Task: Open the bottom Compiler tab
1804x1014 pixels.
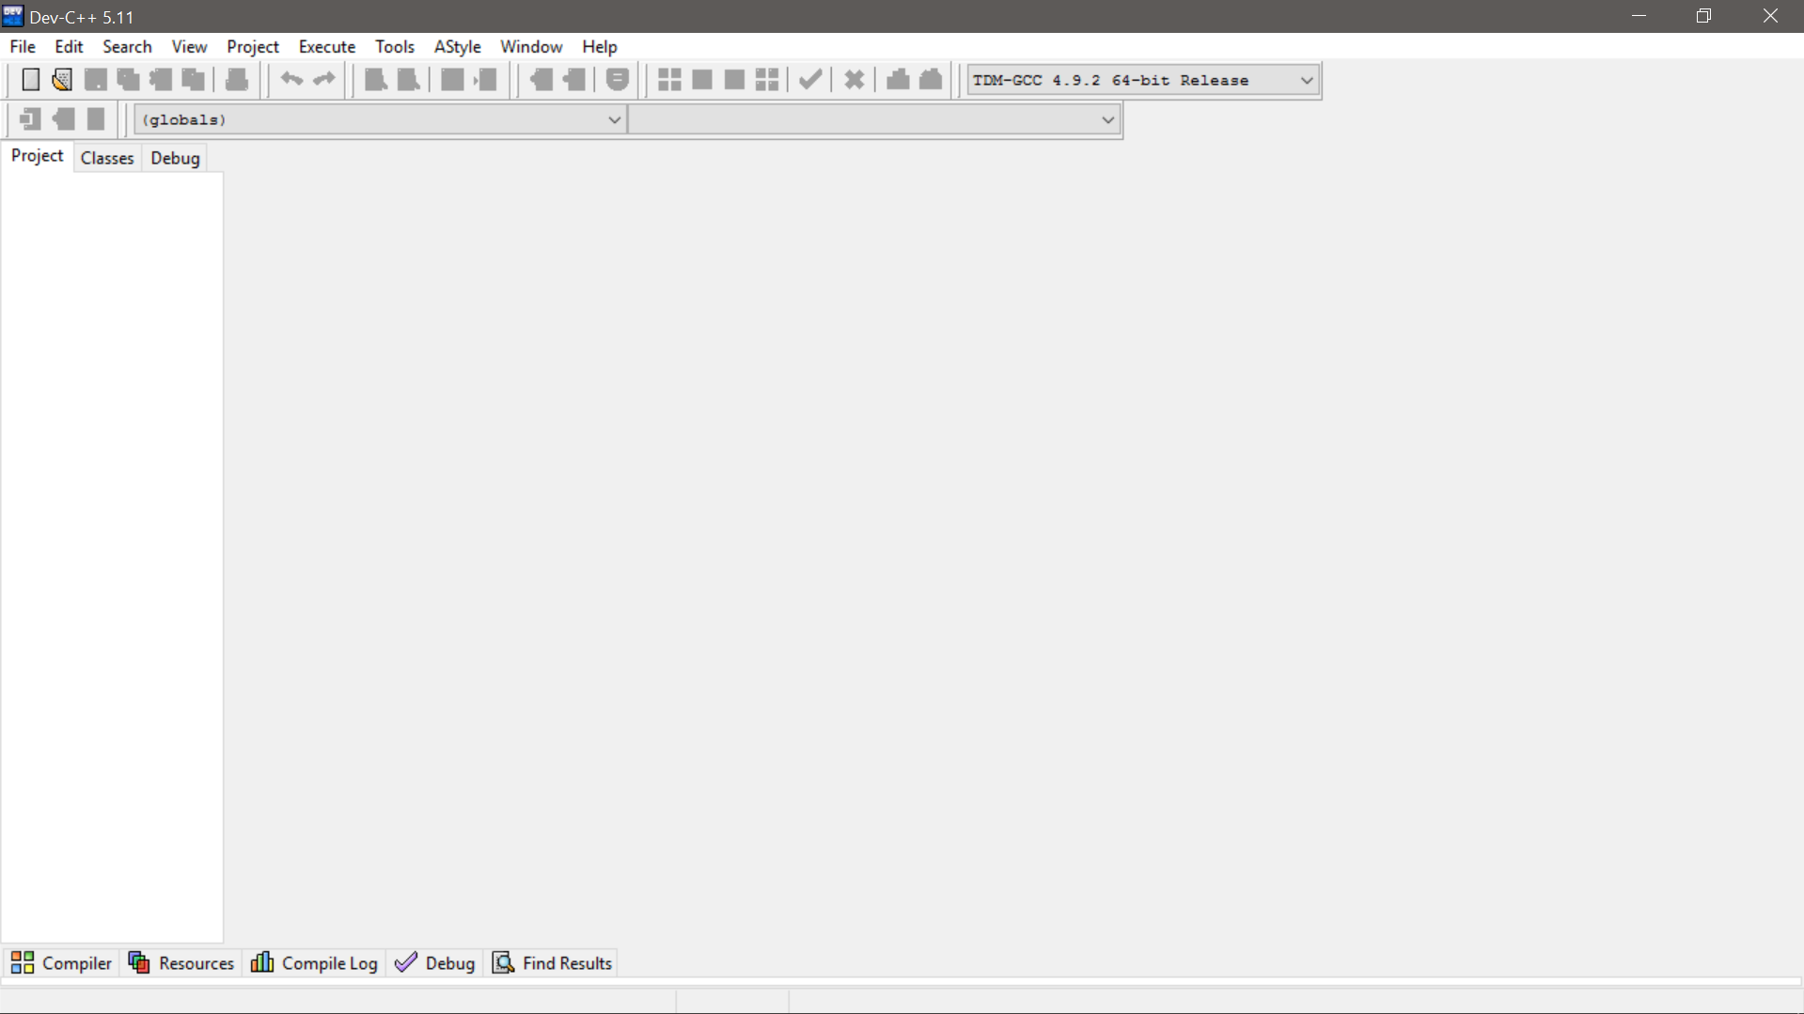Action: [x=61, y=963]
